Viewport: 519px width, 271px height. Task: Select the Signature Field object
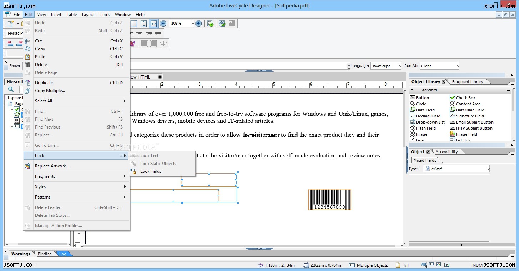coord(467,116)
